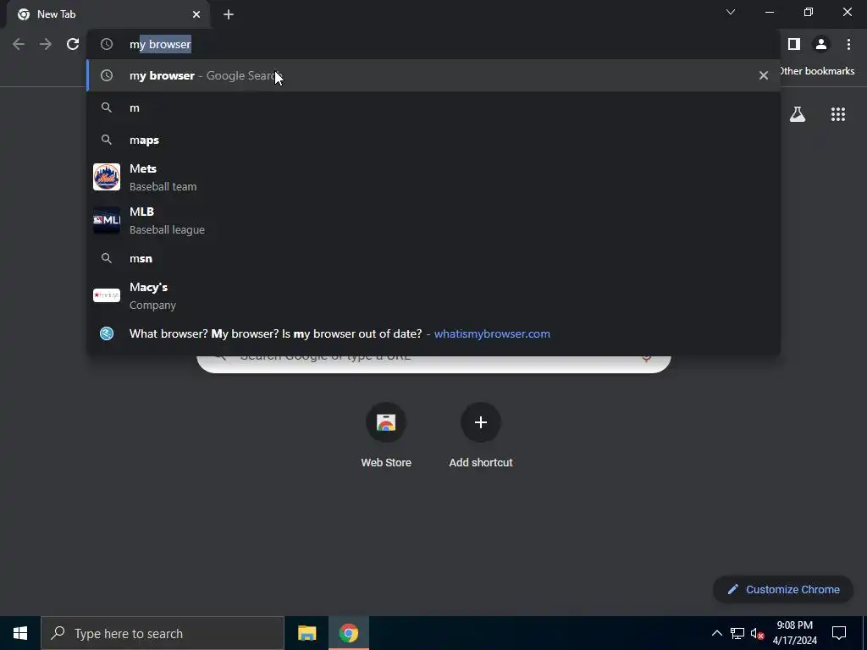
Task: Click the Chrome taskbar icon
Action: click(x=349, y=633)
